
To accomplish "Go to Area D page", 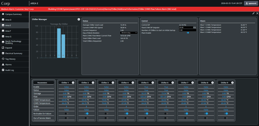I will tap(14, 20).
